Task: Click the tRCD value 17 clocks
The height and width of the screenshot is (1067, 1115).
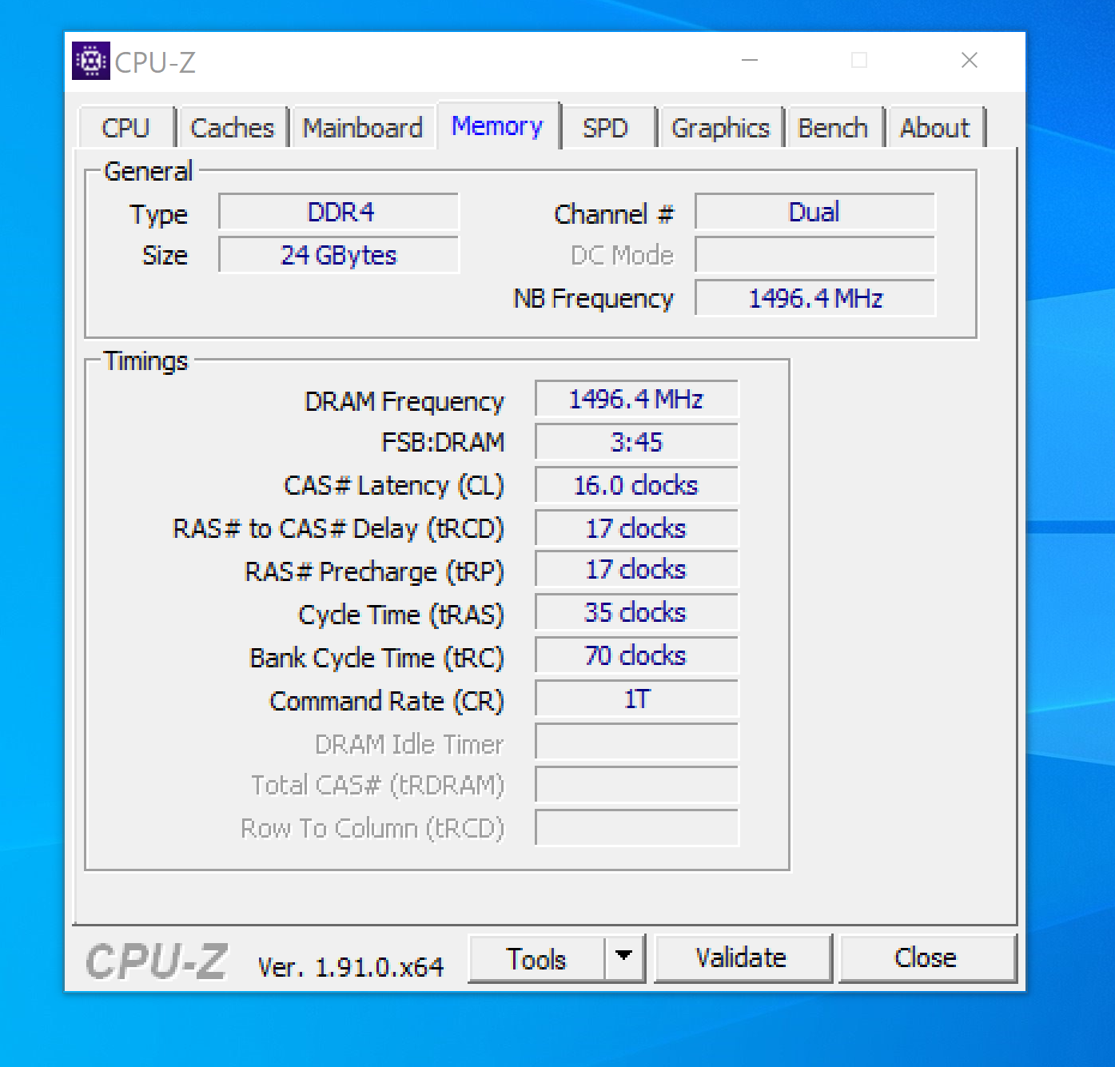Action: pos(636,528)
